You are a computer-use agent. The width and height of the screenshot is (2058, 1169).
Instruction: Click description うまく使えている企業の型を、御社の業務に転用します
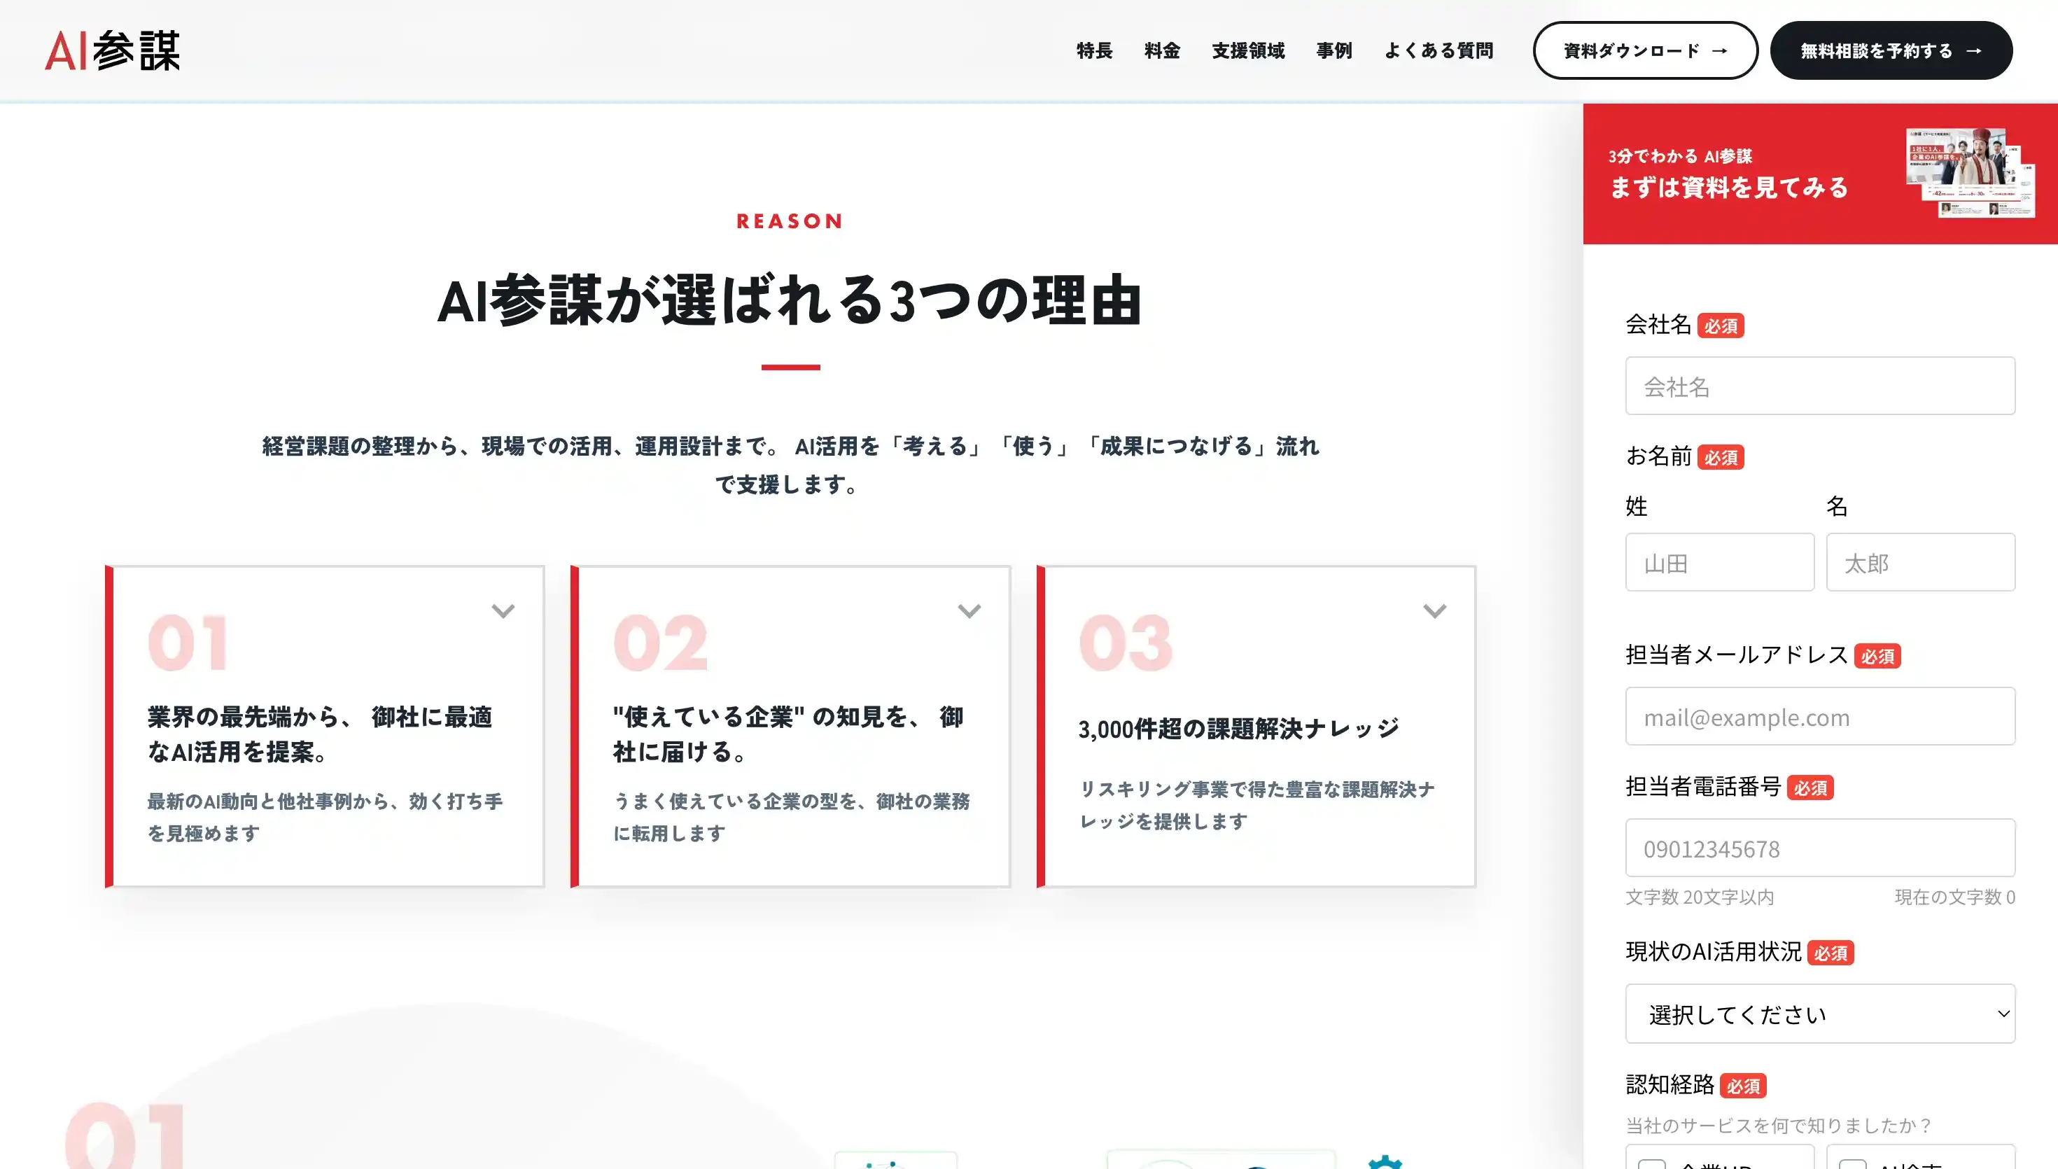pyautogui.click(x=790, y=818)
